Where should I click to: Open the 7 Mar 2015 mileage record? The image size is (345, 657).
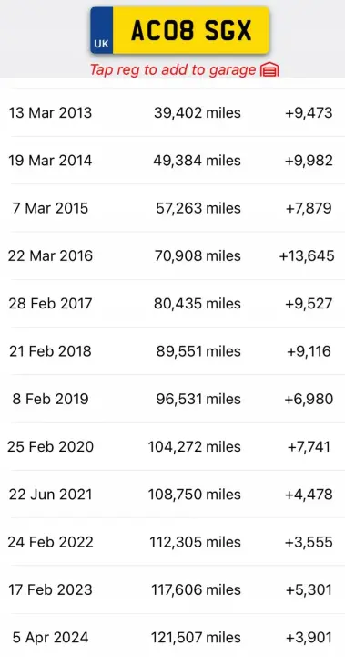[x=172, y=208]
